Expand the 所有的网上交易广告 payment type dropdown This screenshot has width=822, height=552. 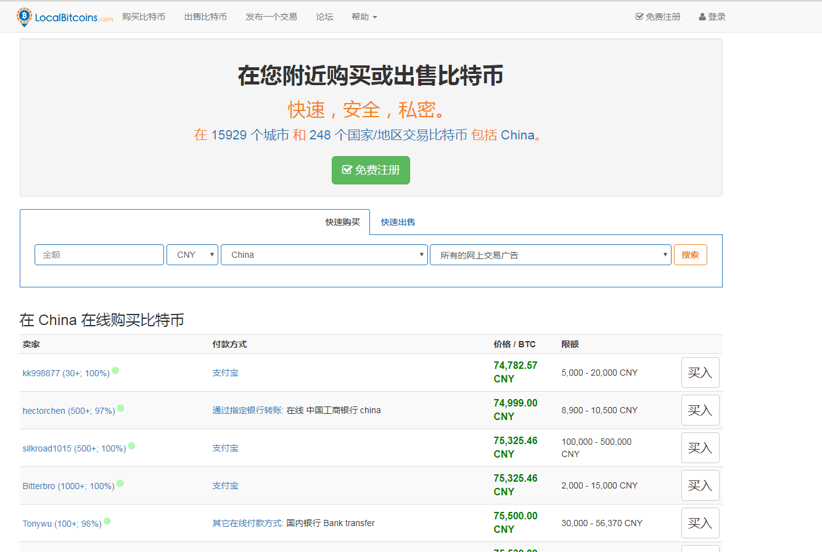coord(550,254)
